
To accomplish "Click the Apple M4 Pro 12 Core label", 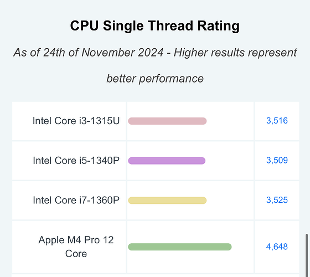I will pos(76,247).
